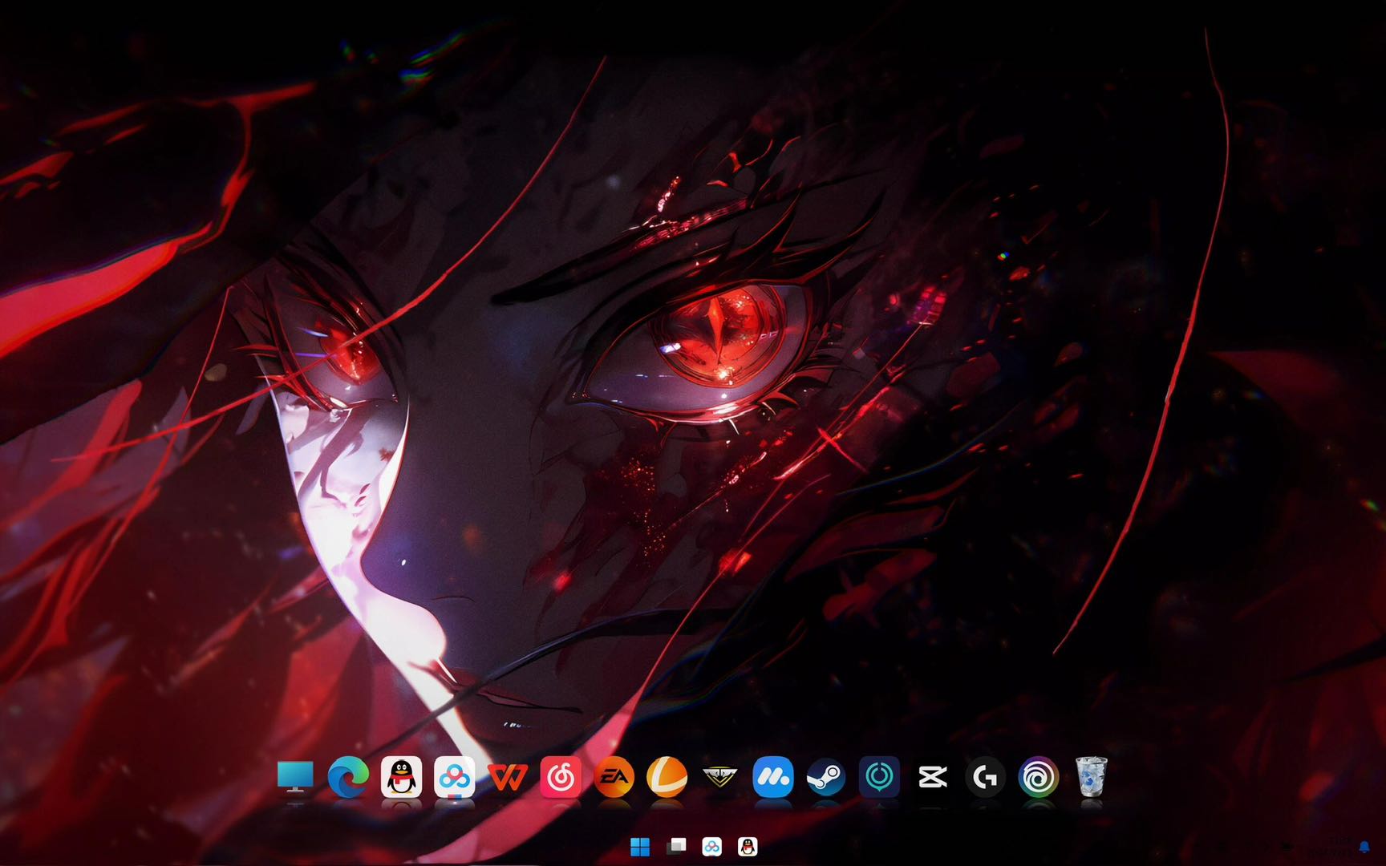Launch Ubisoft Connect from the dock
1386x866 pixels.
[1039, 776]
